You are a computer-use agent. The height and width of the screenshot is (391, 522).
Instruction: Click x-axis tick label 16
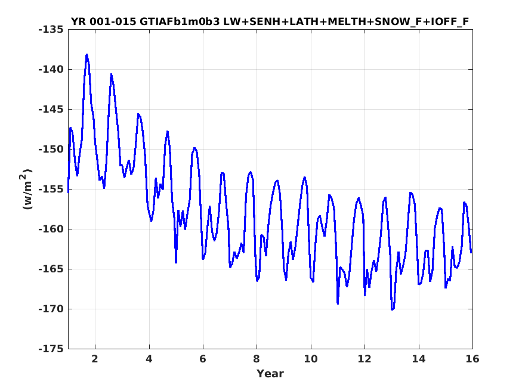[x=472, y=359]
